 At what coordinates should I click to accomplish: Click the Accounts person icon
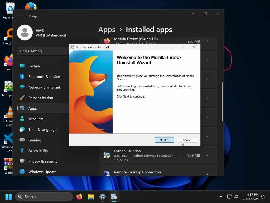click(x=22, y=119)
